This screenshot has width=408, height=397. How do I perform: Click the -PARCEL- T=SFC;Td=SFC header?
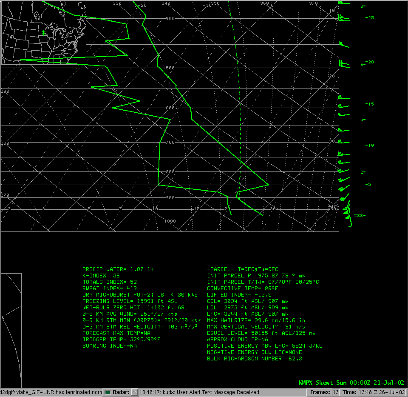243,269
